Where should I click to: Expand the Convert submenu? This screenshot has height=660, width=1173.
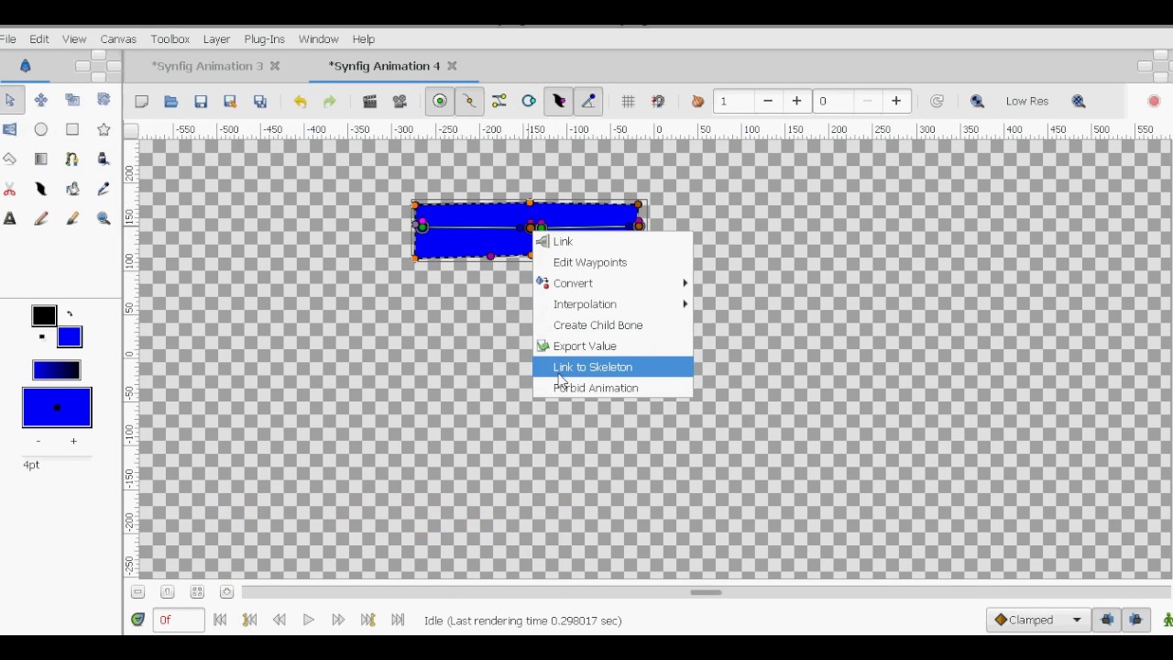[613, 283]
